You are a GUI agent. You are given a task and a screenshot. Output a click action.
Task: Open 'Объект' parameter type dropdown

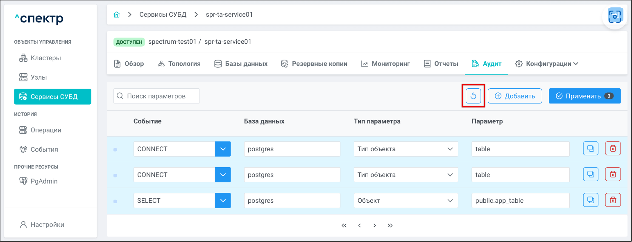(x=405, y=201)
